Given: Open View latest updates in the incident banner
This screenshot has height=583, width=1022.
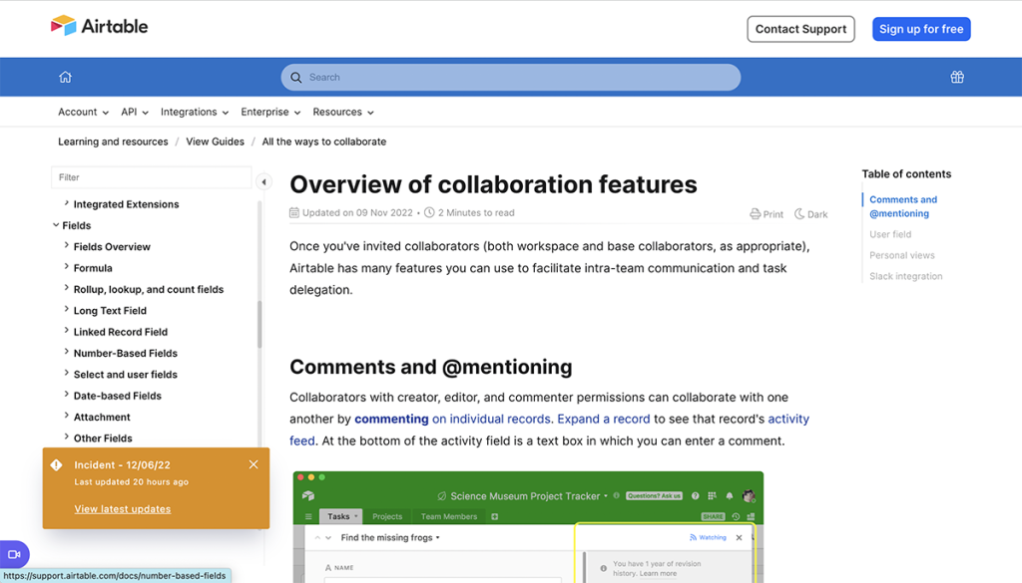Looking at the screenshot, I should (x=122, y=508).
